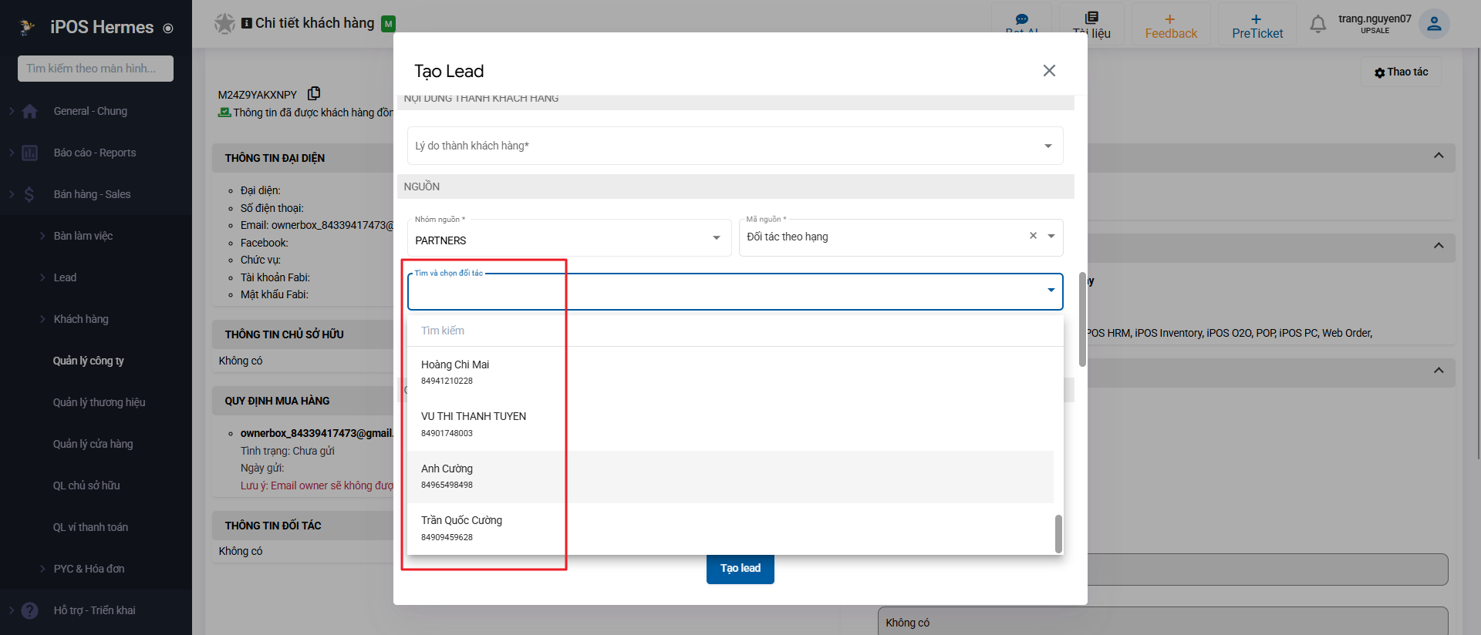Expand the Báo cáo - Reports chevron

point(12,153)
